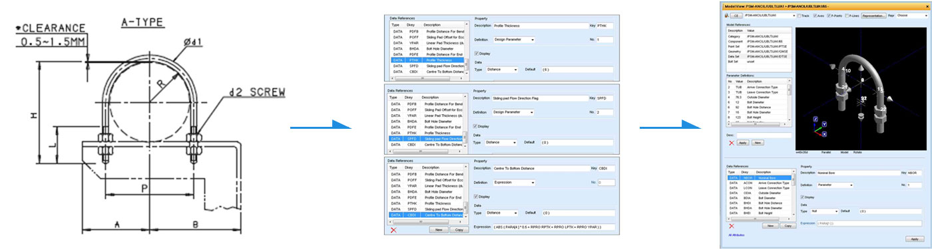This screenshot has height=249, width=932.
Task: Close the Model View window
Action: [x=927, y=6]
